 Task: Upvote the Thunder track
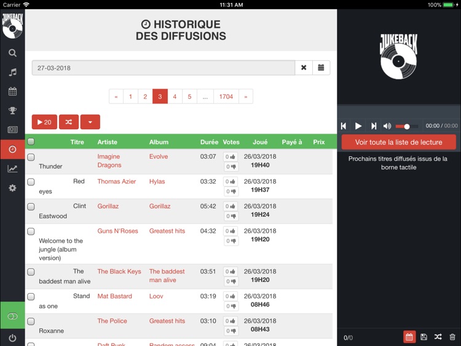pyautogui.click(x=230, y=157)
